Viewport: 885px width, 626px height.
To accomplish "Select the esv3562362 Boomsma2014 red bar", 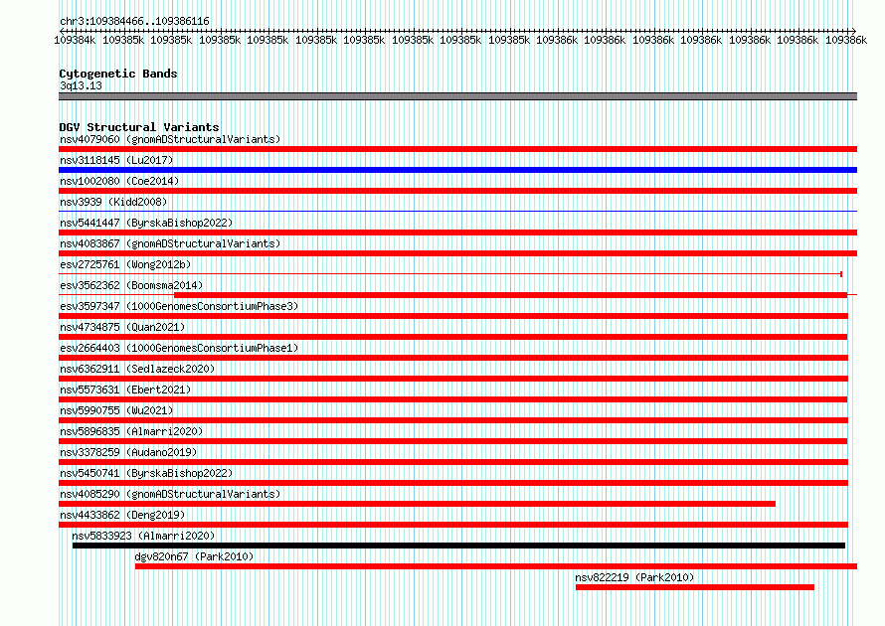I will (x=510, y=295).
